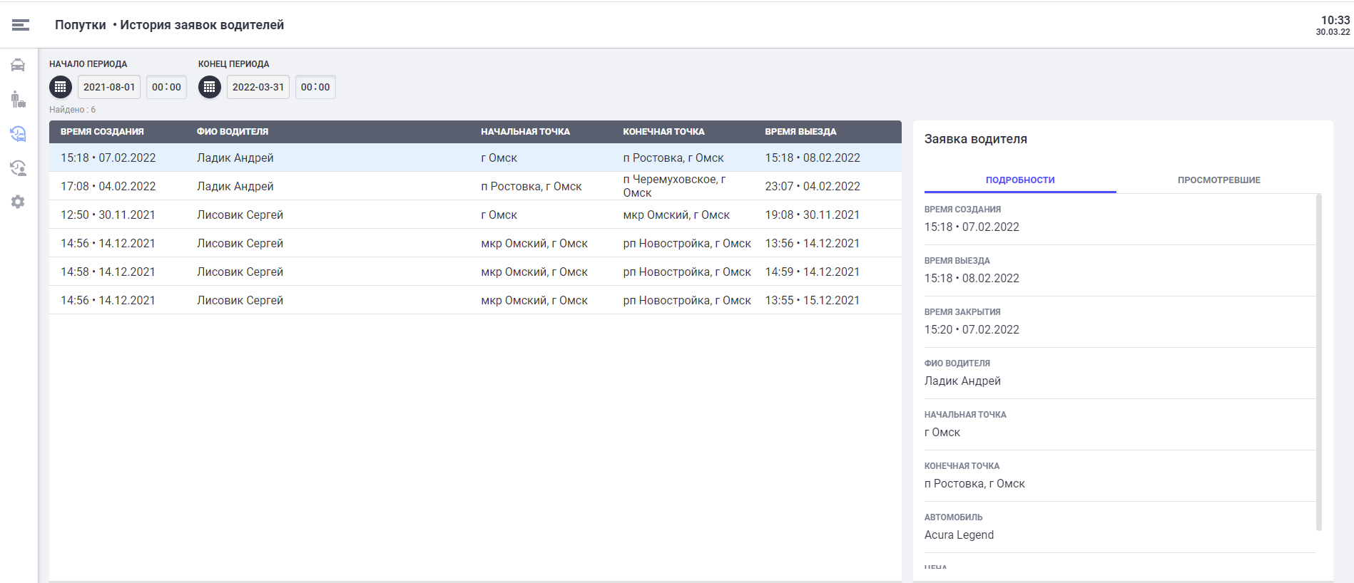Sort by the Время создания column header
Image resolution: width=1354 pixels, height=583 pixels.
(102, 132)
